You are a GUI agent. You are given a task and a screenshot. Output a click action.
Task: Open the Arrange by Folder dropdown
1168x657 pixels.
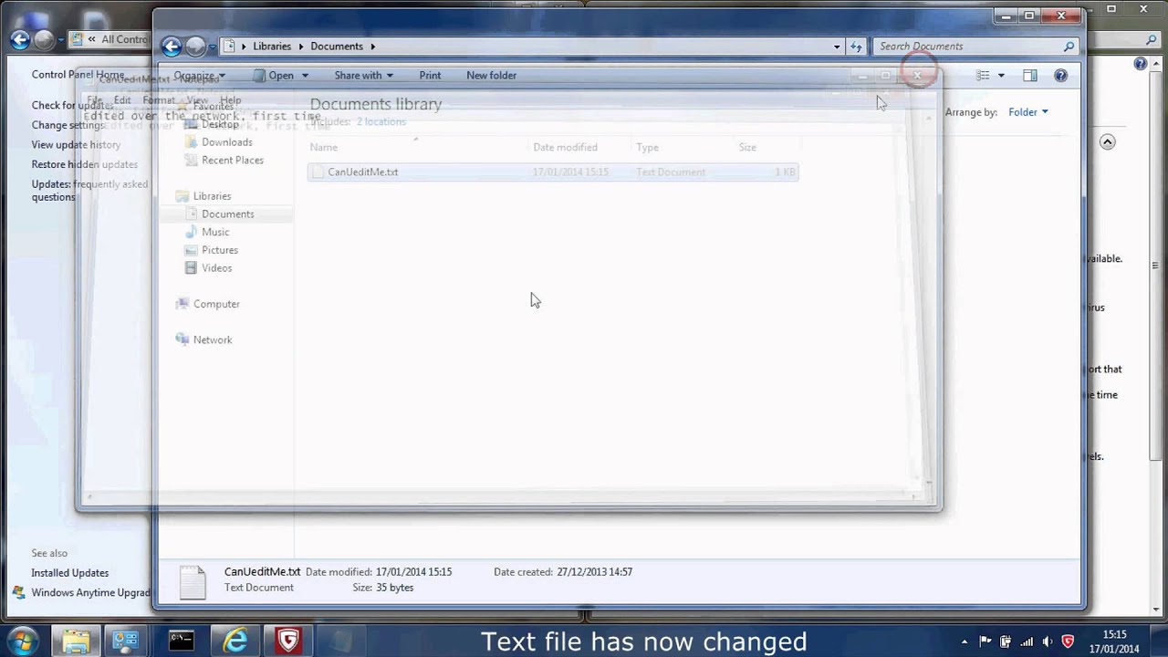[1028, 112]
